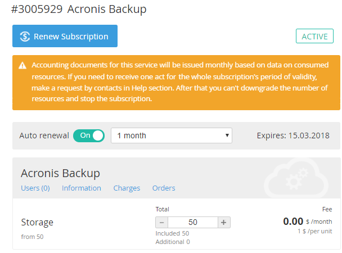
Task: Click the ACTIVE status badge
Action: [314, 36]
